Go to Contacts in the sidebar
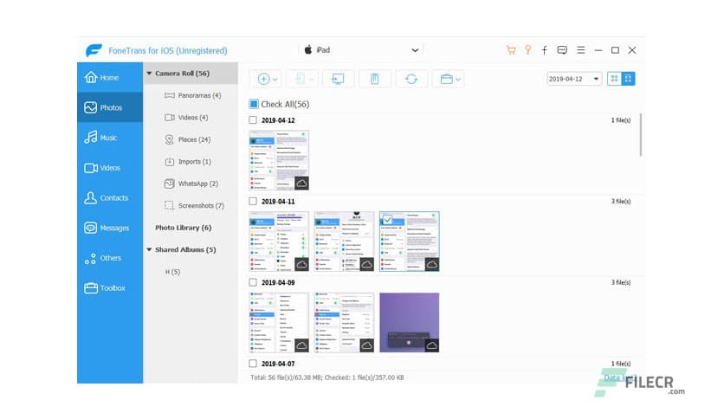This screenshot has width=724, height=419. click(109, 197)
